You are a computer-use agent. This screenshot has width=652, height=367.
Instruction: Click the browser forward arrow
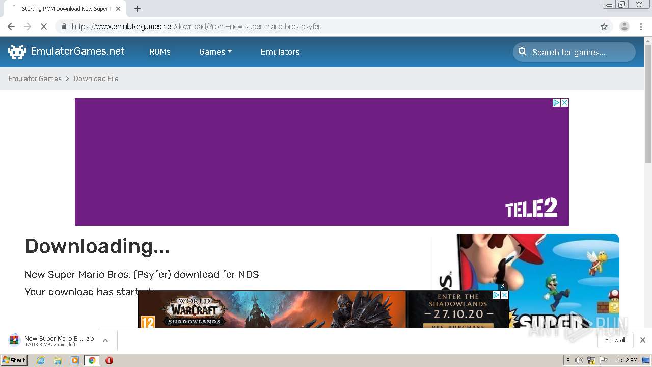point(28,27)
